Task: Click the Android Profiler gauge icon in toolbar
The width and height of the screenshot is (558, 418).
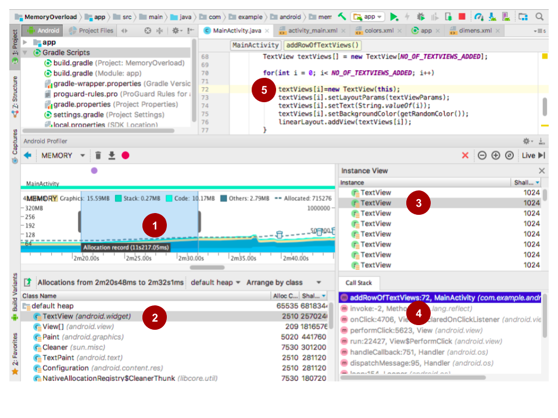Action: coord(479,17)
